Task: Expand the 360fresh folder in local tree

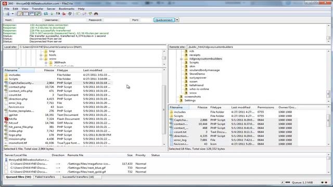Action: [x=46, y=63]
